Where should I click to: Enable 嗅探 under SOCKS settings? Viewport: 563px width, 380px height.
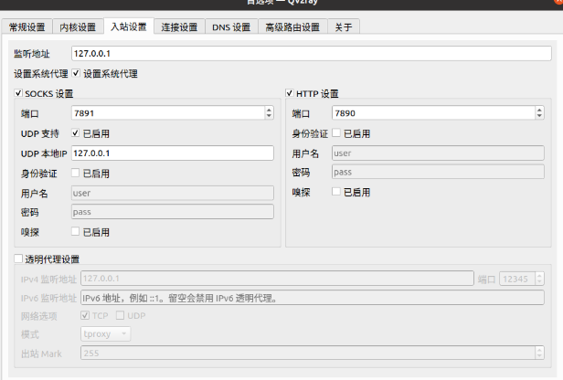point(77,232)
